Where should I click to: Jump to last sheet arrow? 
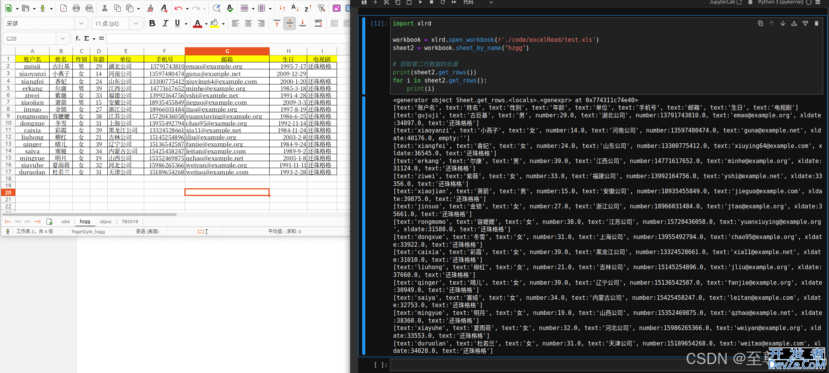point(37,222)
